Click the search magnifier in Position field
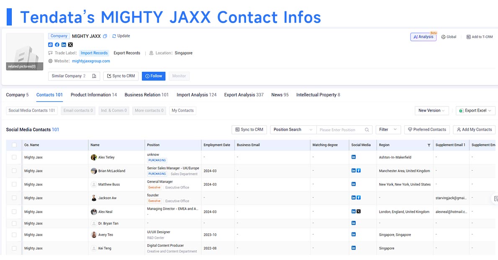Screen dimensions: 498x260 [x=367, y=130]
